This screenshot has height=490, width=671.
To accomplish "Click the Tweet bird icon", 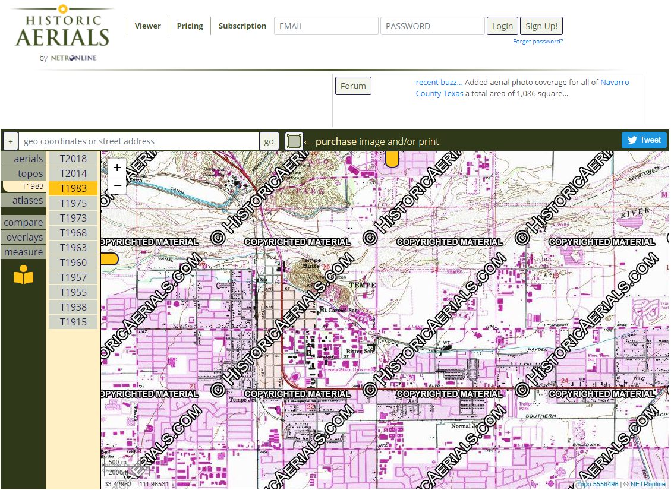I will 631,140.
